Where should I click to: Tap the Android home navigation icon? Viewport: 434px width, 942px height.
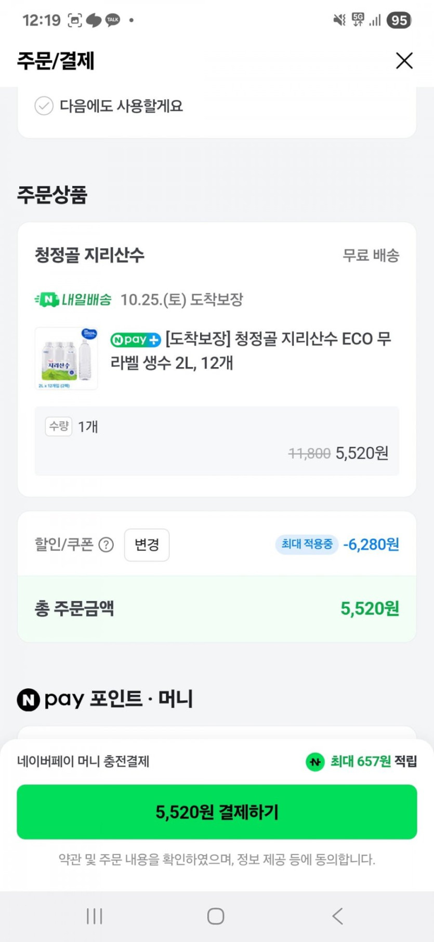coord(216,916)
